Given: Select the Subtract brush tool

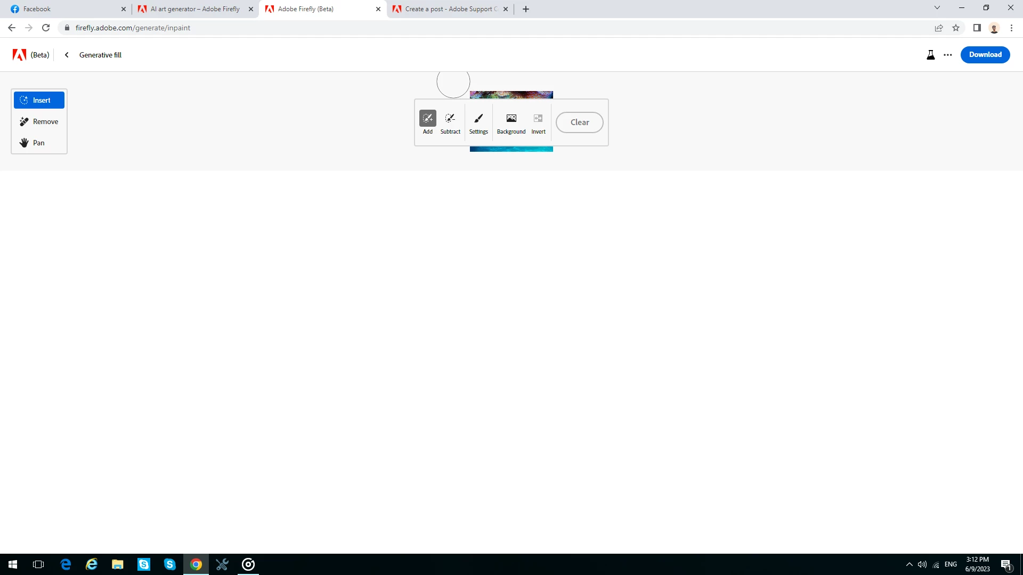Looking at the screenshot, I should 450,122.
